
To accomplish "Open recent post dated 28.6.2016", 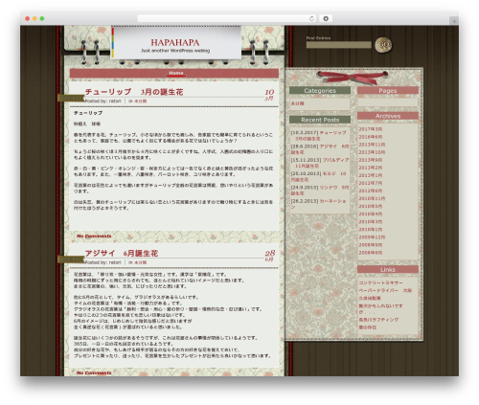I will [319, 149].
